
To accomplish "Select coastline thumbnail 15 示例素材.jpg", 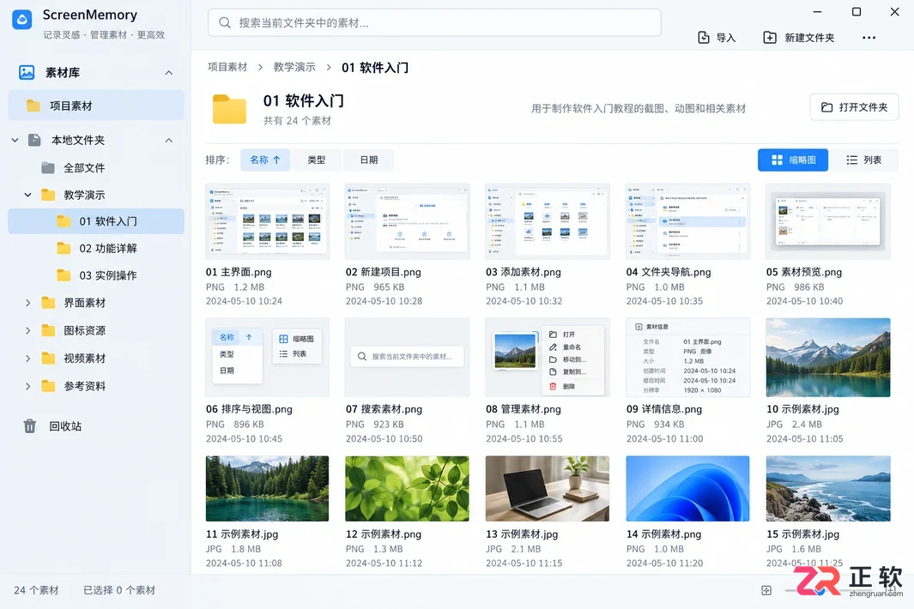I will [x=827, y=488].
